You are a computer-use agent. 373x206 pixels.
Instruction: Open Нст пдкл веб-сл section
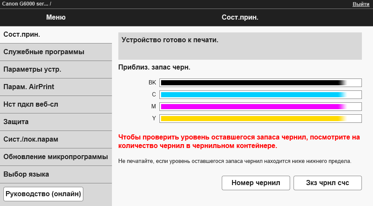click(x=56, y=104)
